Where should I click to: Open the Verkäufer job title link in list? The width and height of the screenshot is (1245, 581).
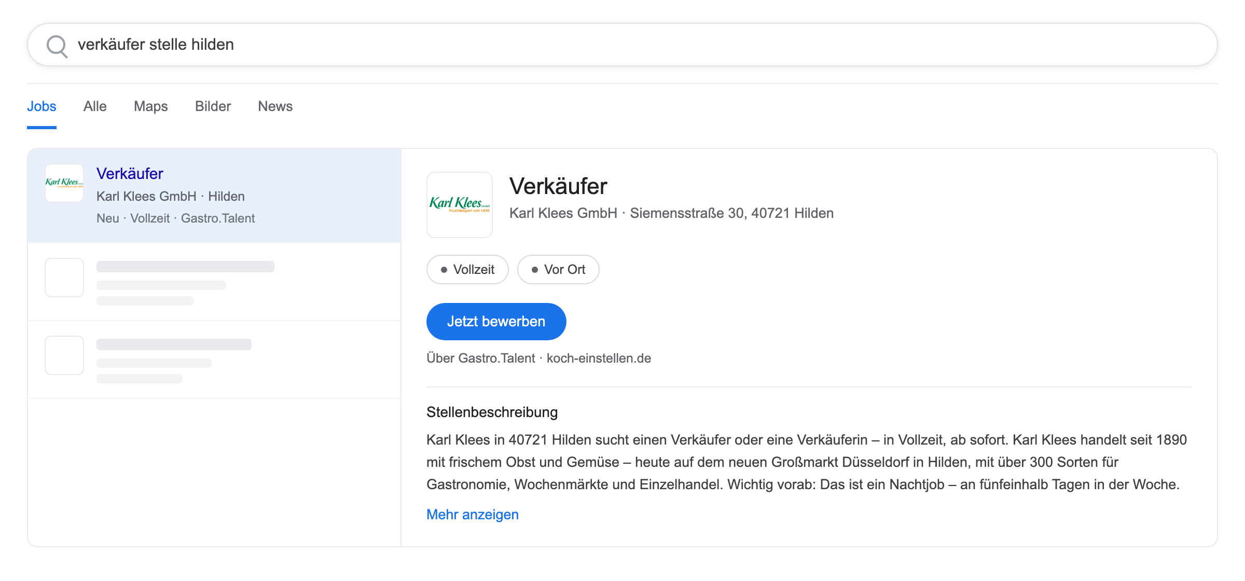[x=130, y=174]
